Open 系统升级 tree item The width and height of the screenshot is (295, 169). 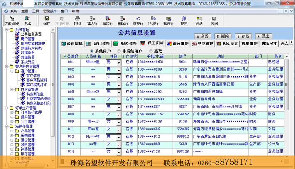(28, 62)
